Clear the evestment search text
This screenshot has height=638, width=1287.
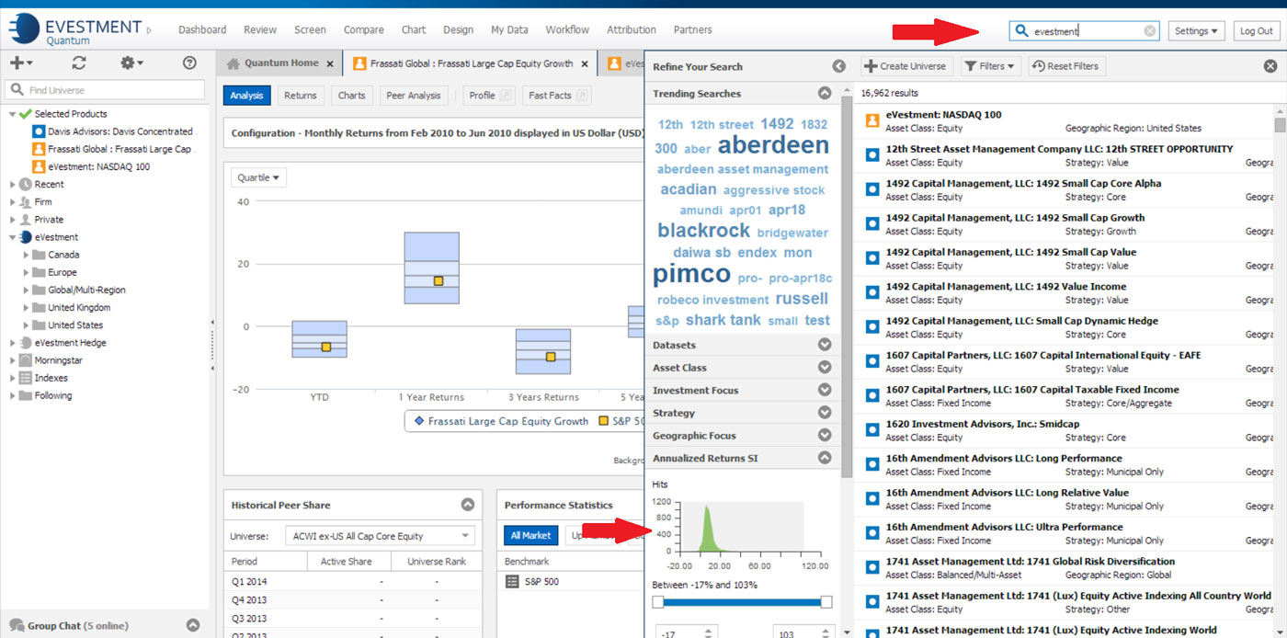(x=1149, y=31)
